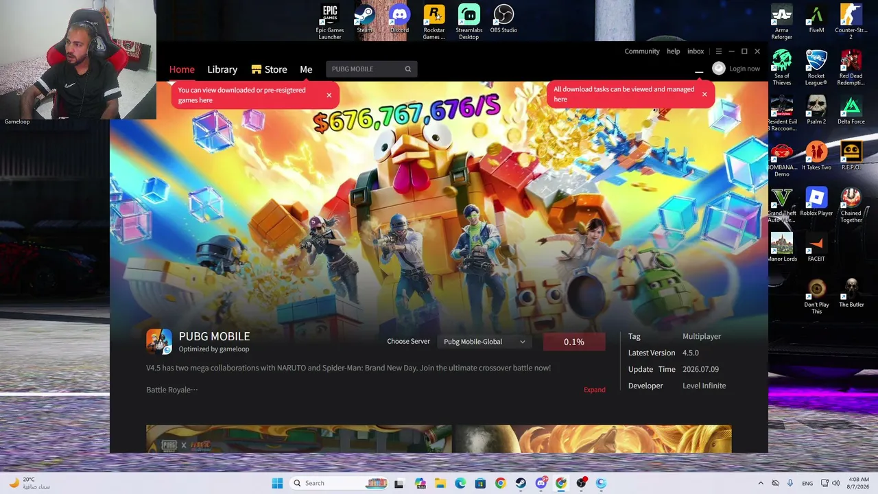Image resolution: width=878 pixels, height=494 pixels.
Task: Click the Login now link
Action: coord(744,69)
